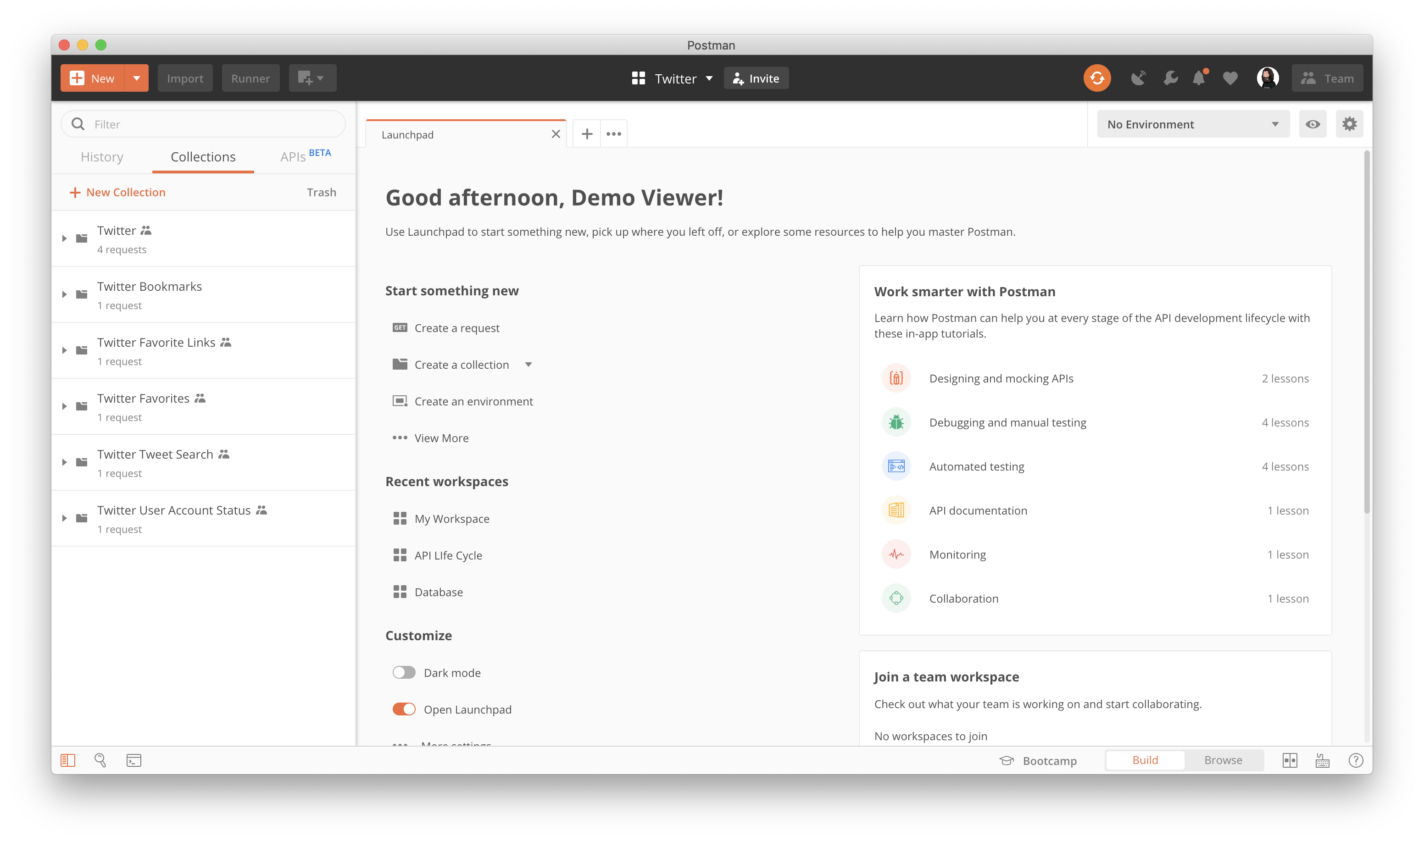Viewport: 1424px width, 842px height.
Task: Click the heart icon in header
Action: [x=1229, y=78]
